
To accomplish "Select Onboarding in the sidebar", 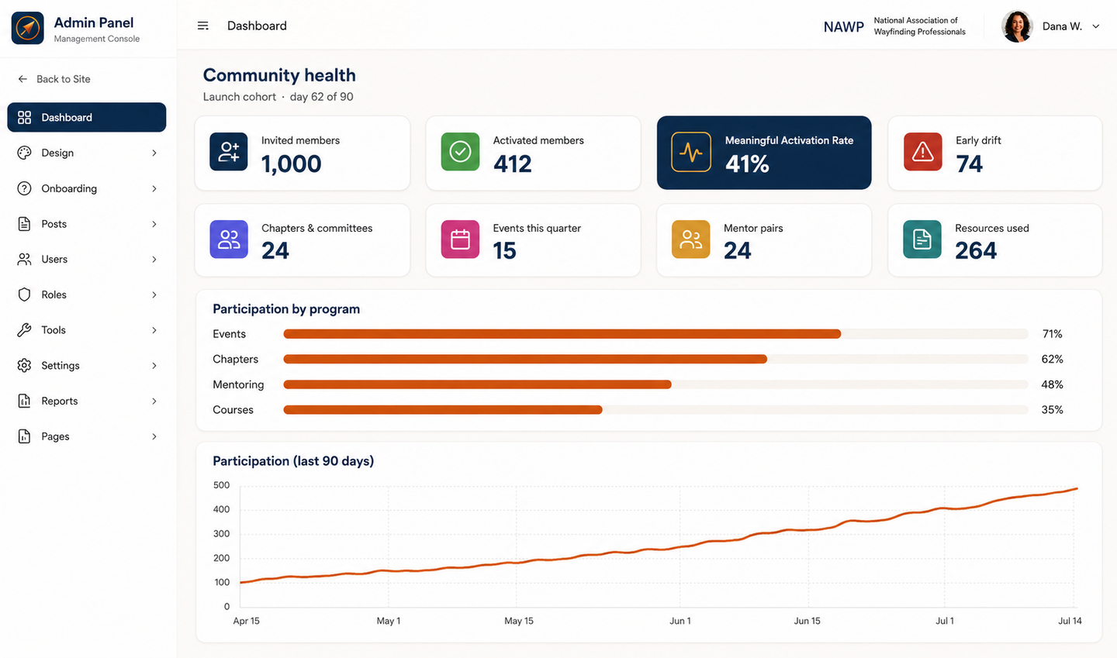I will (x=87, y=188).
